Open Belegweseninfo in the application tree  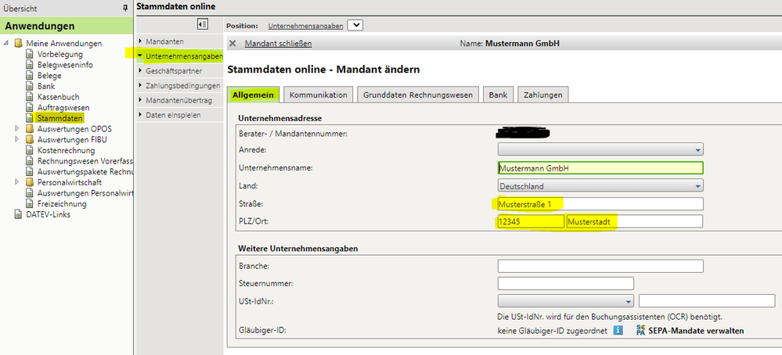(65, 65)
